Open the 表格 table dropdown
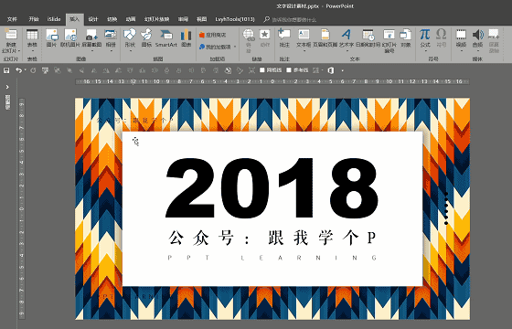The height and width of the screenshot is (329, 512). coord(32,51)
